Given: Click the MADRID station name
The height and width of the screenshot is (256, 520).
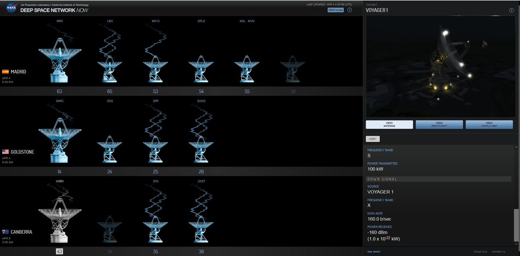Looking at the screenshot, I should point(19,72).
